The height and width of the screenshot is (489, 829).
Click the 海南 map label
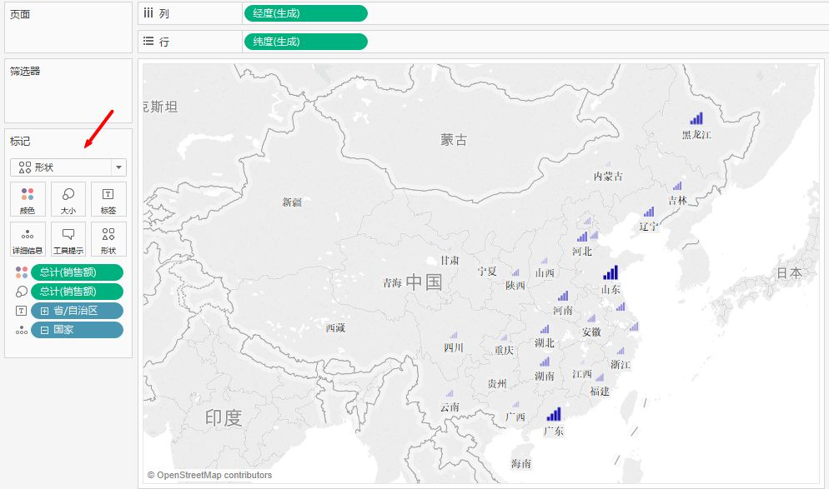520,464
